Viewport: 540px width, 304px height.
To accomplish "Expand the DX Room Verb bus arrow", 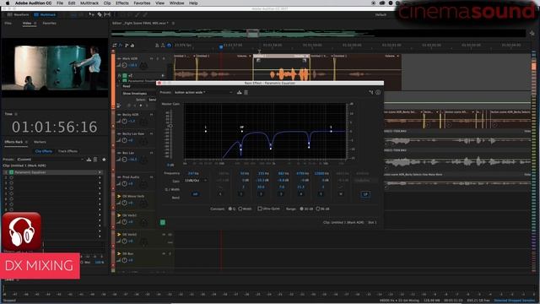I will 119,196.
